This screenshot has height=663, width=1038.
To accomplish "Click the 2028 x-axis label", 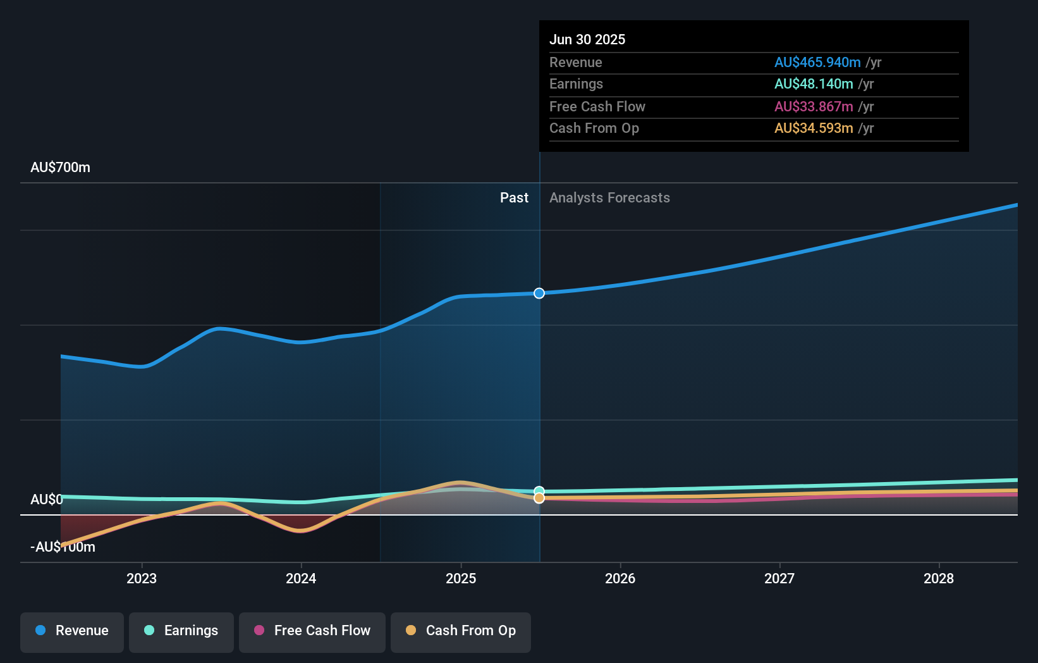I will pyautogui.click(x=939, y=578).
